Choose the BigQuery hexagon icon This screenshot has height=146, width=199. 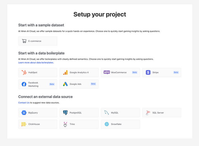click(24, 113)
